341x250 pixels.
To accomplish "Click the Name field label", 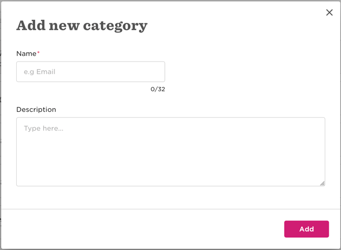I will click(x=26, y=54).
